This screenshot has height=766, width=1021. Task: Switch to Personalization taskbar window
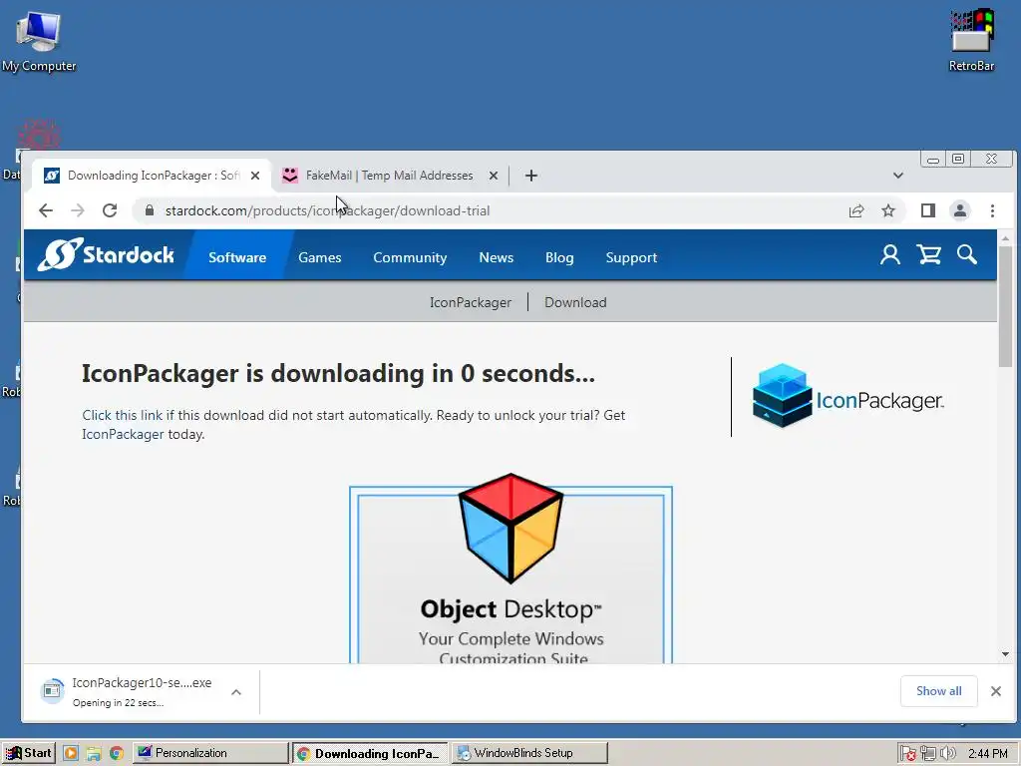210,753
